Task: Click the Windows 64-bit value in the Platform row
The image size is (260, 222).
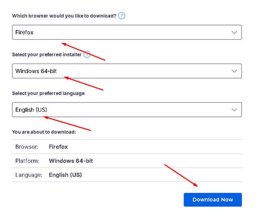Action: (71, 161)
